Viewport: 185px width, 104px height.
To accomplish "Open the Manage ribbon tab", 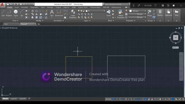I will pyautogui.click(x=50, y=8).
